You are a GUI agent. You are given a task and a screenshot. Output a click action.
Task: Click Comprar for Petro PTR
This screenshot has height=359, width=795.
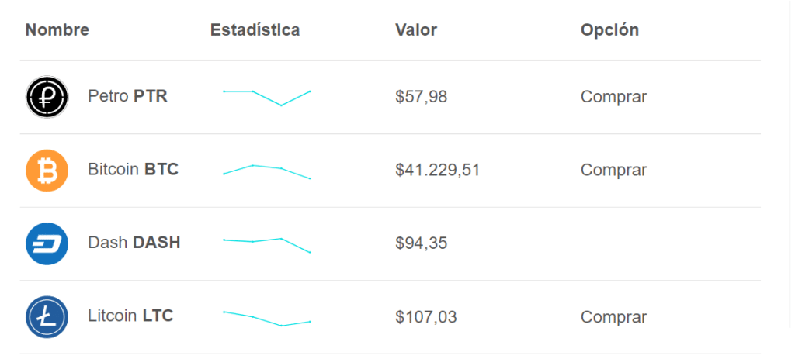(x=613, y=97)
